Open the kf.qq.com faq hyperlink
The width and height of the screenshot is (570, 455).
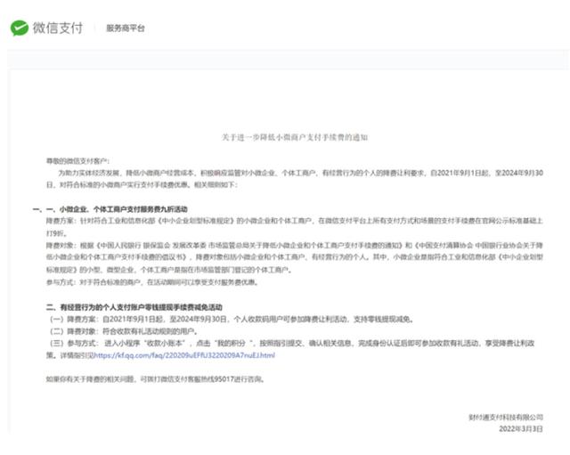pyautogui.click(x=184, y=355)
